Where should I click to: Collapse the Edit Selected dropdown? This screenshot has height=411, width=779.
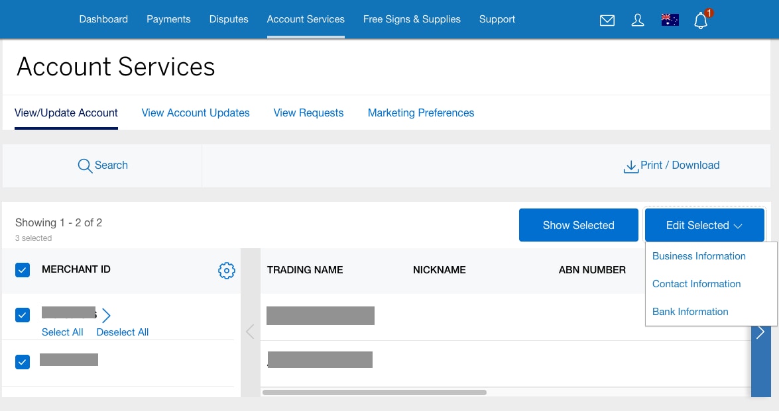tap(705, 225)
